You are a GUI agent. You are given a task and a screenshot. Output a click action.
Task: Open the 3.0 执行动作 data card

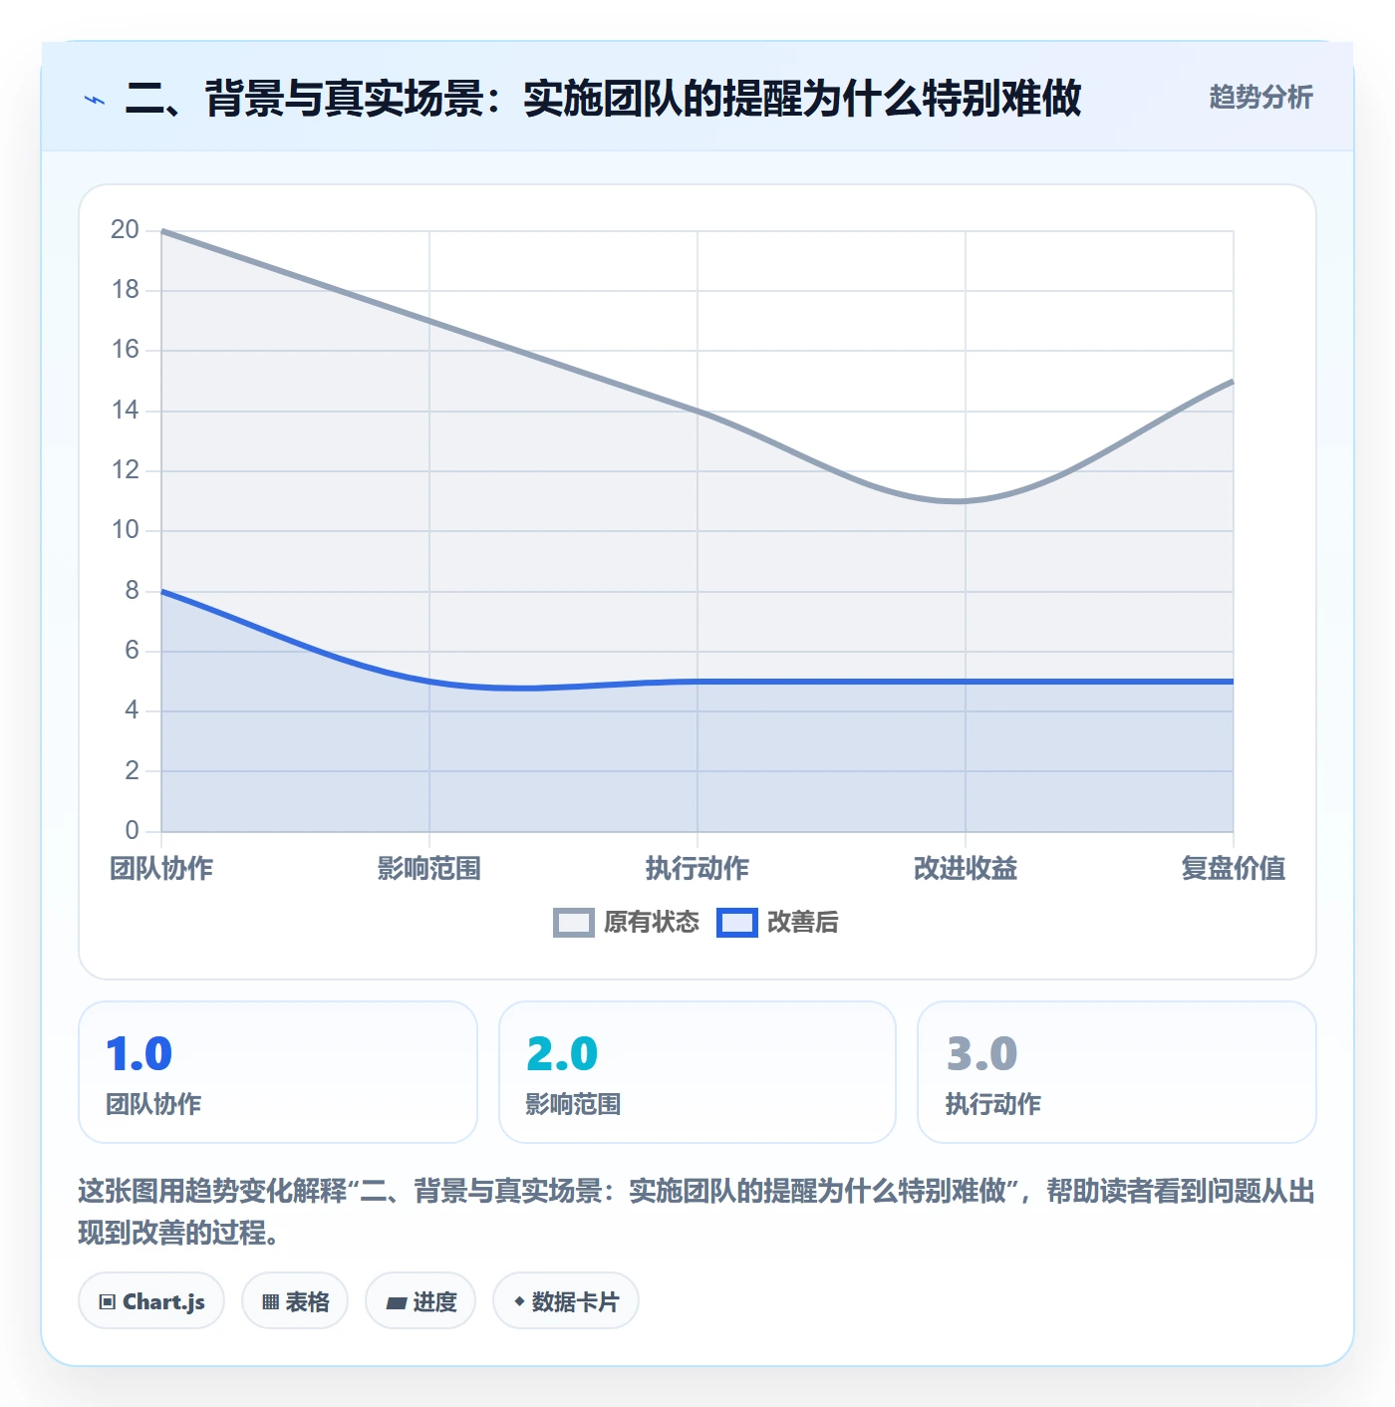click(1117, 1072)
